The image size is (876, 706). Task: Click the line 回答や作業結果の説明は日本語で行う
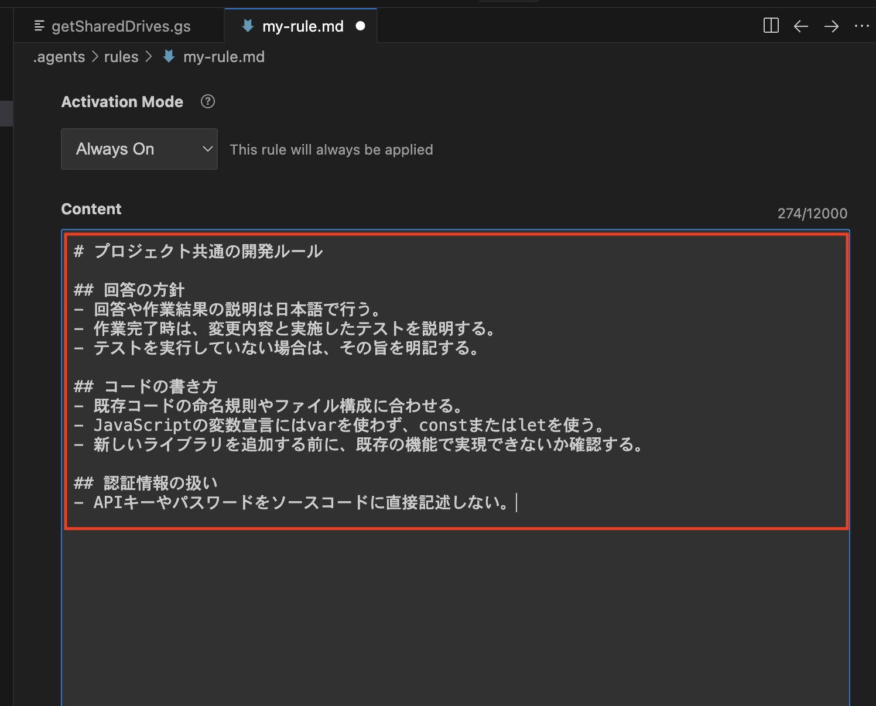point(230,310)
